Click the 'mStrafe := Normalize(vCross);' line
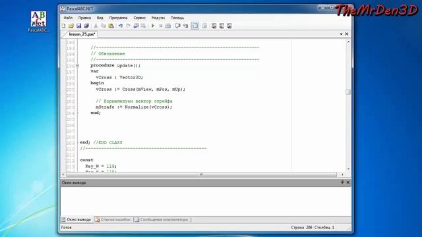The height and width of the screenshot is (237, 422). (134, 107)
